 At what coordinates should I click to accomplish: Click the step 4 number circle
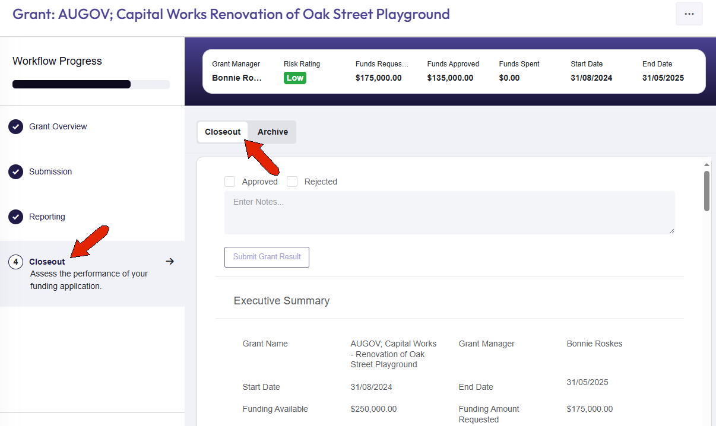(x=16, y=262)
